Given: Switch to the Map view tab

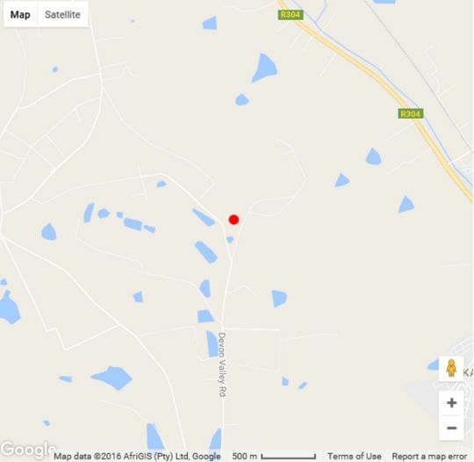Looking at the screenshot, I should (x=20, y=15).
